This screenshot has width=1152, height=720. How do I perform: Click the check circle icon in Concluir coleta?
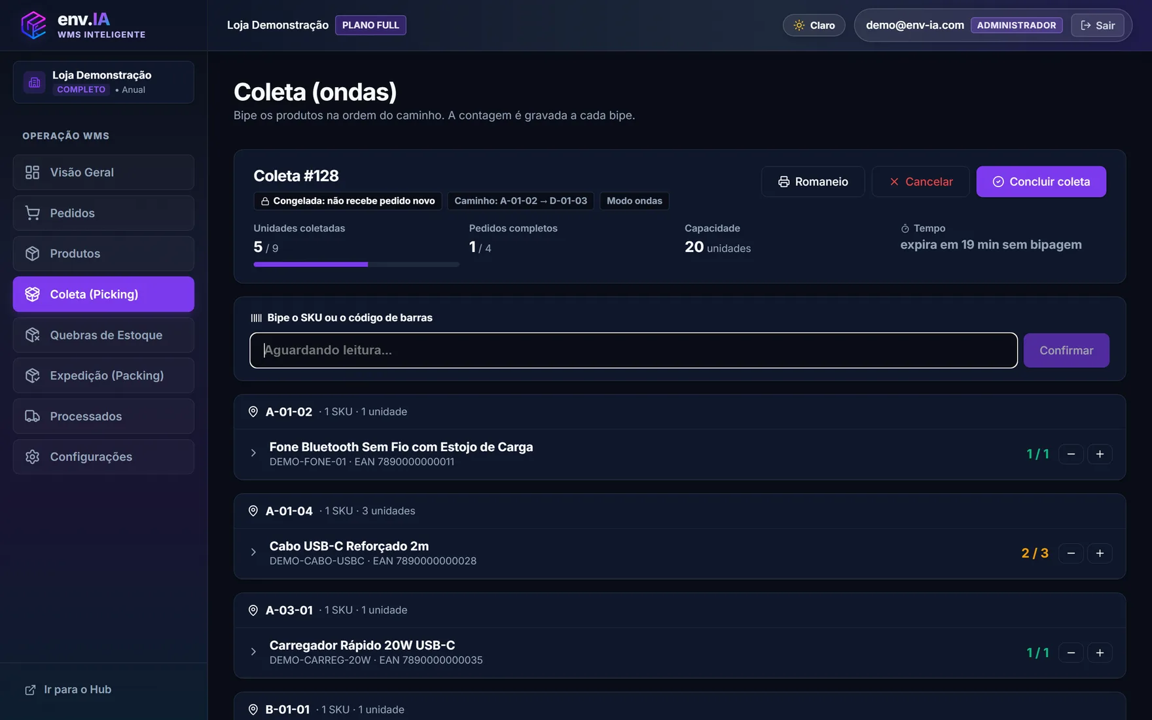tap(998, 182)
